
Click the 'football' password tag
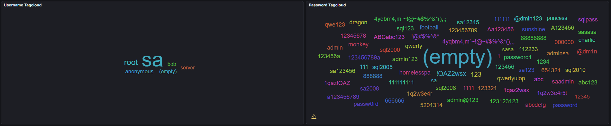pyautogui.click(x=429, y=28)
